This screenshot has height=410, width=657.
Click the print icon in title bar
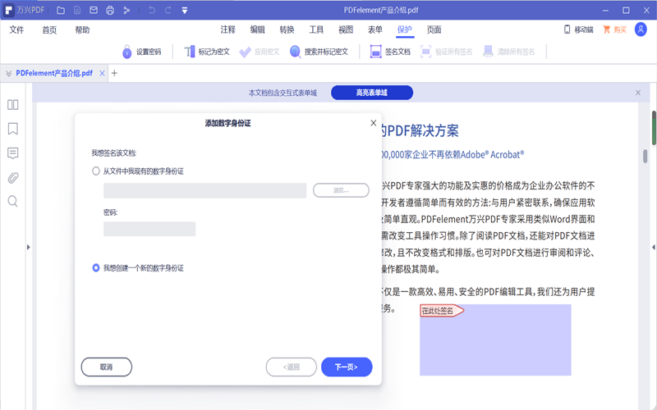tap(110, 10)
